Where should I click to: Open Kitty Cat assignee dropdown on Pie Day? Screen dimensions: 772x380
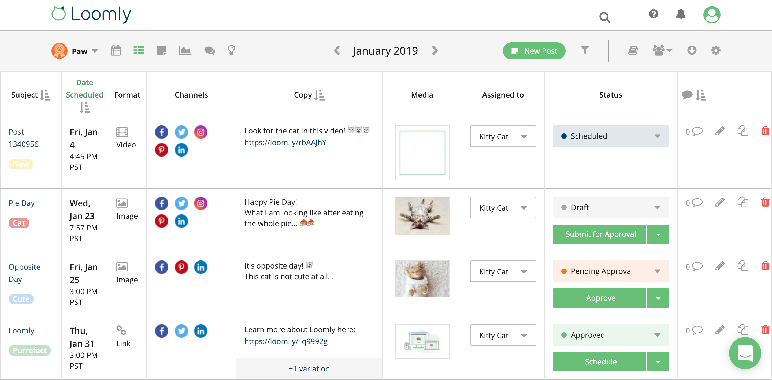[x=524, y=207]
